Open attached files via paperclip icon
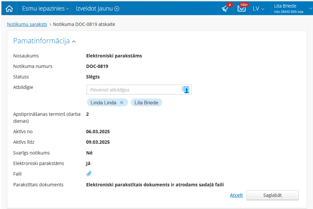This screenshot has height=209, width=313. point(89,174)
